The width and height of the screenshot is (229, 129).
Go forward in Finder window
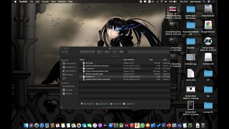67,52
